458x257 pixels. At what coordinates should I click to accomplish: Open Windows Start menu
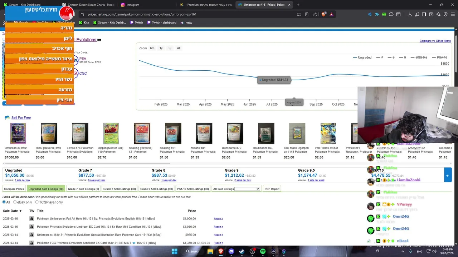tap(174, 251)
